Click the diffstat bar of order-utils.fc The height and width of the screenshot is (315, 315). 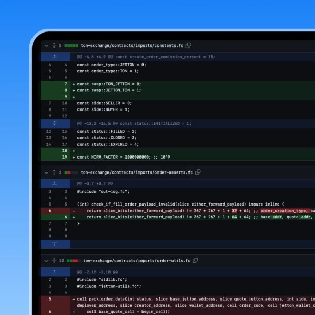(x=74, y=261)
